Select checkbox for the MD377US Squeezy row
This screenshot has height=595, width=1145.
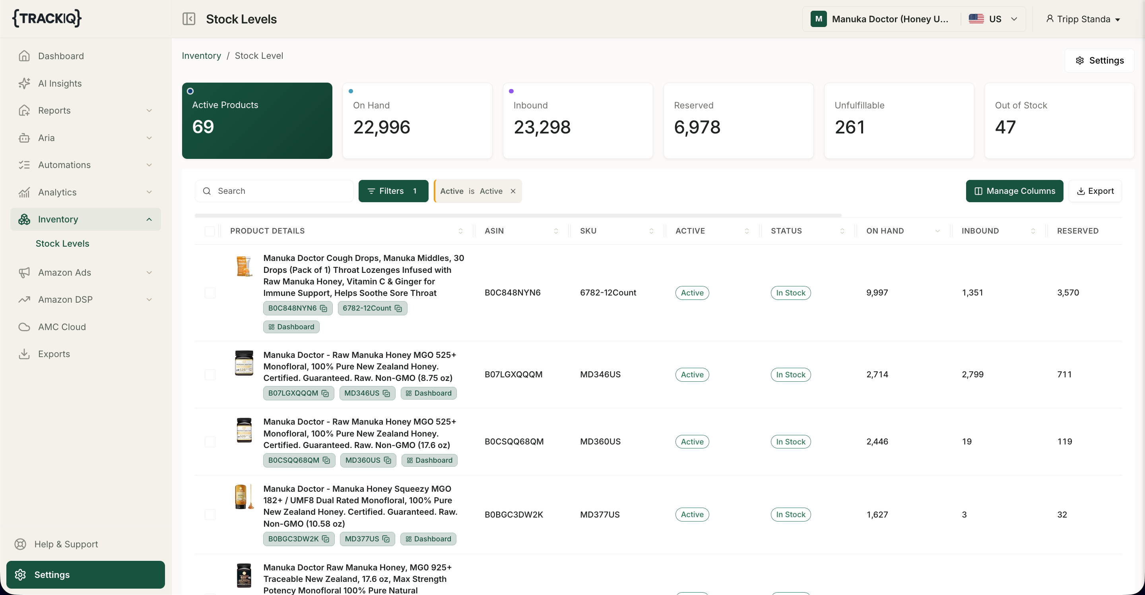[x=210, y=514]
